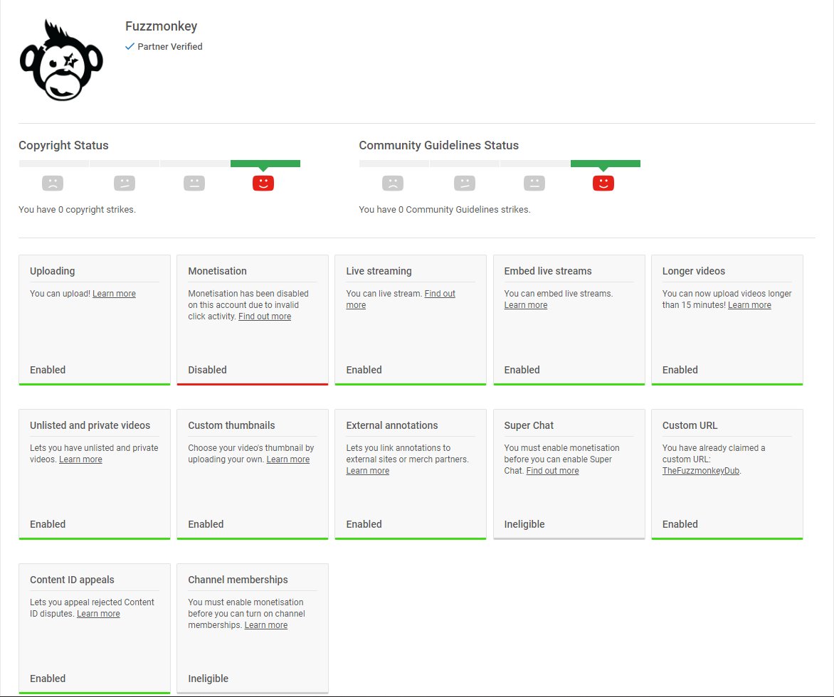Open Find out more in the Monetisation card

click(264, 316)
